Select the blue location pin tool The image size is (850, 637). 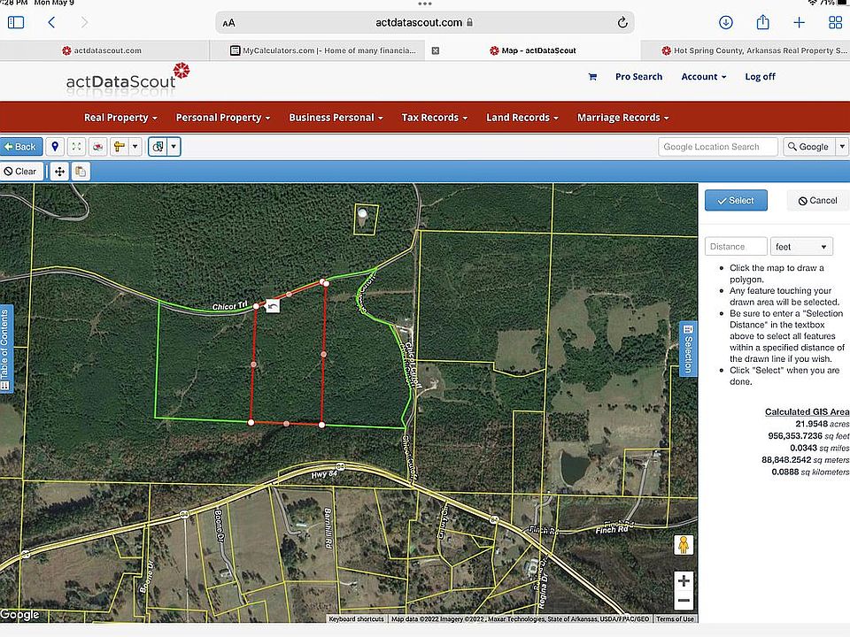pos(55,147)
